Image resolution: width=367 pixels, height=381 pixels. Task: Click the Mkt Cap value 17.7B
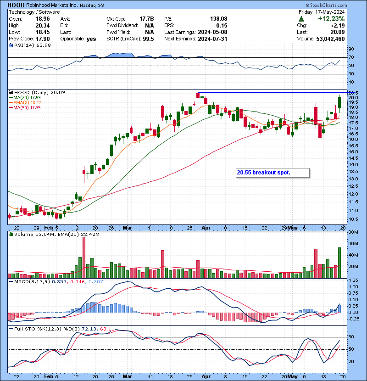pos(147,19)
